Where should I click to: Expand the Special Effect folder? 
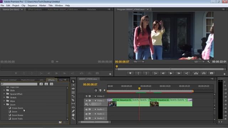4,94
